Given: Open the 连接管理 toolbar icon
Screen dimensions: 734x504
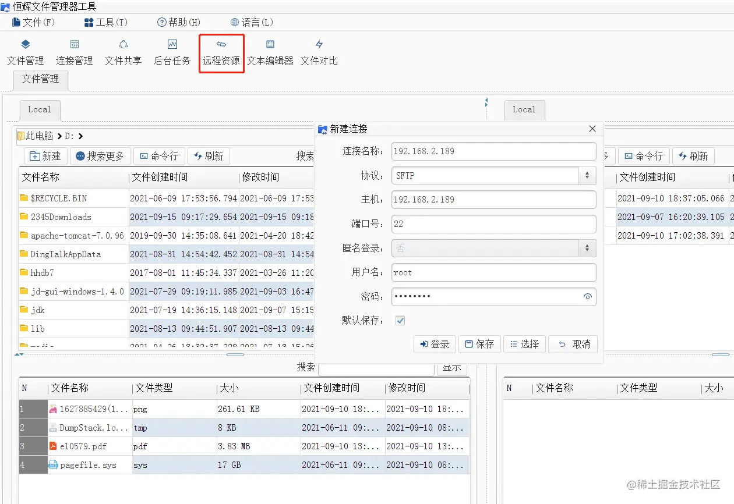Looking at the screenshot, I should pyautogui.click(x=75, y=52).
